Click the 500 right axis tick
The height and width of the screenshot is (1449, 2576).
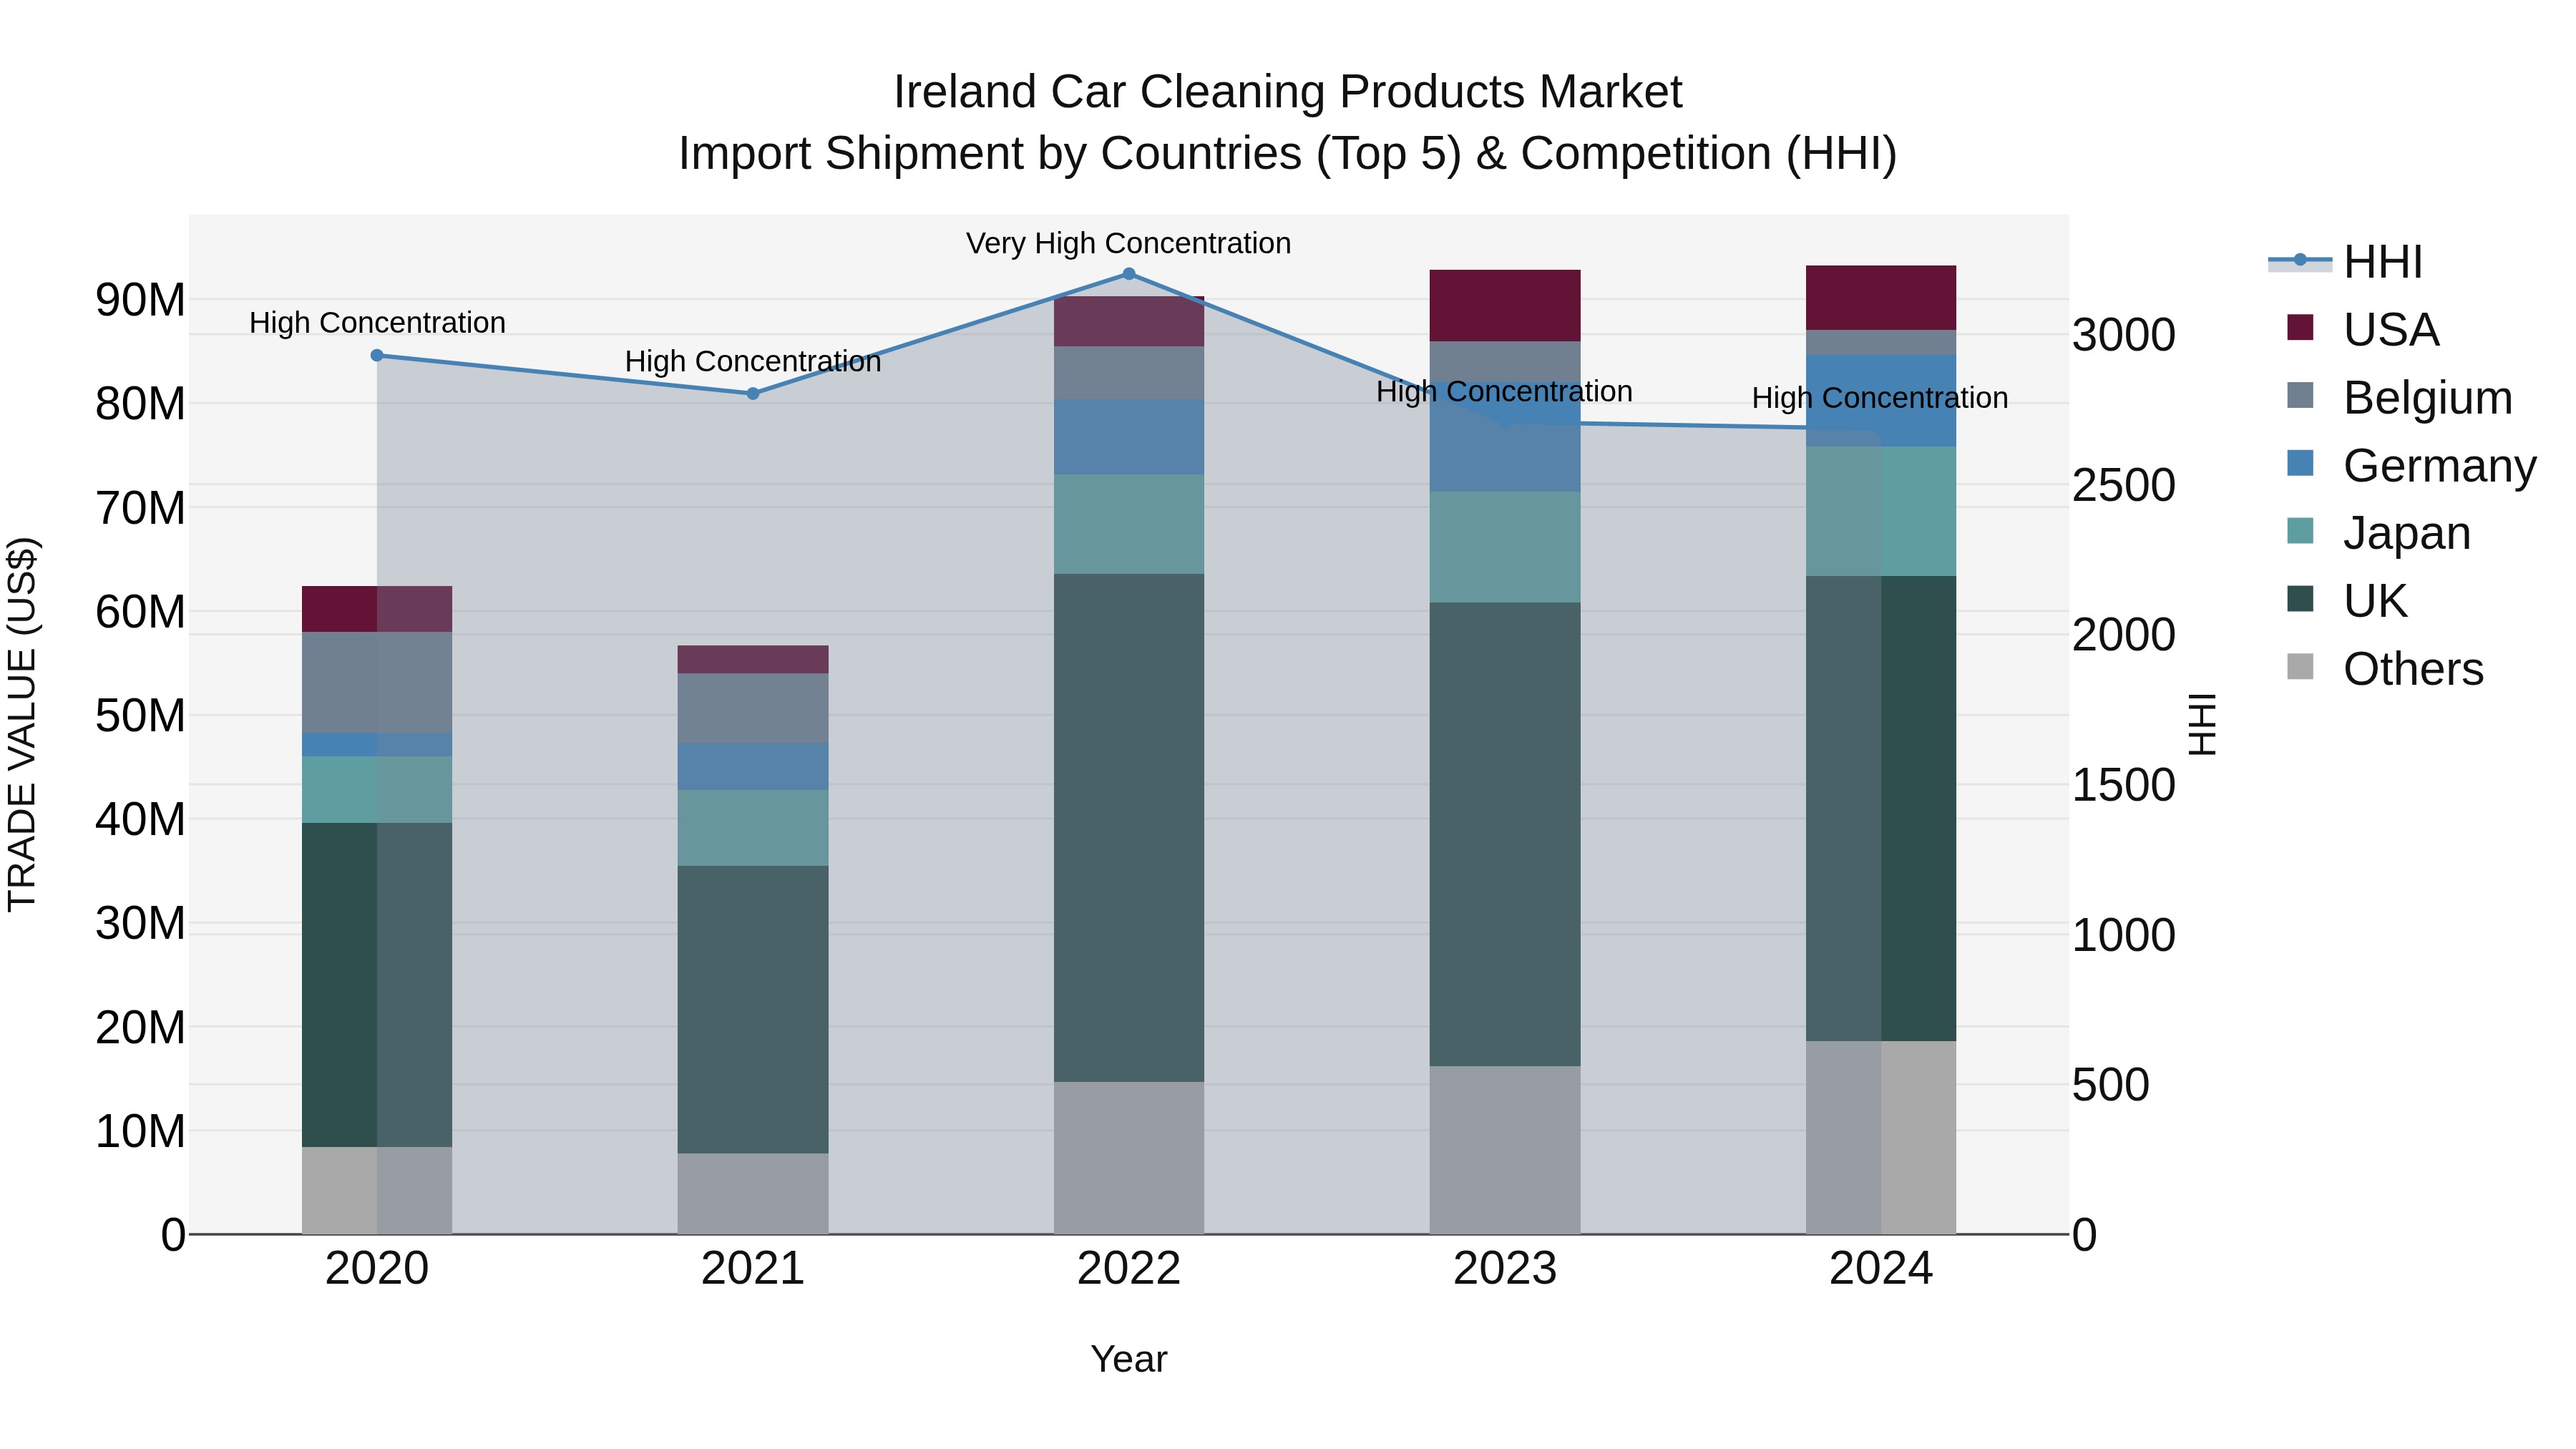[2111, 1085]
